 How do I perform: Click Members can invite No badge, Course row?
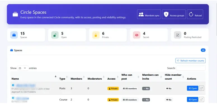pyautogui.click(x=146, y=100)
